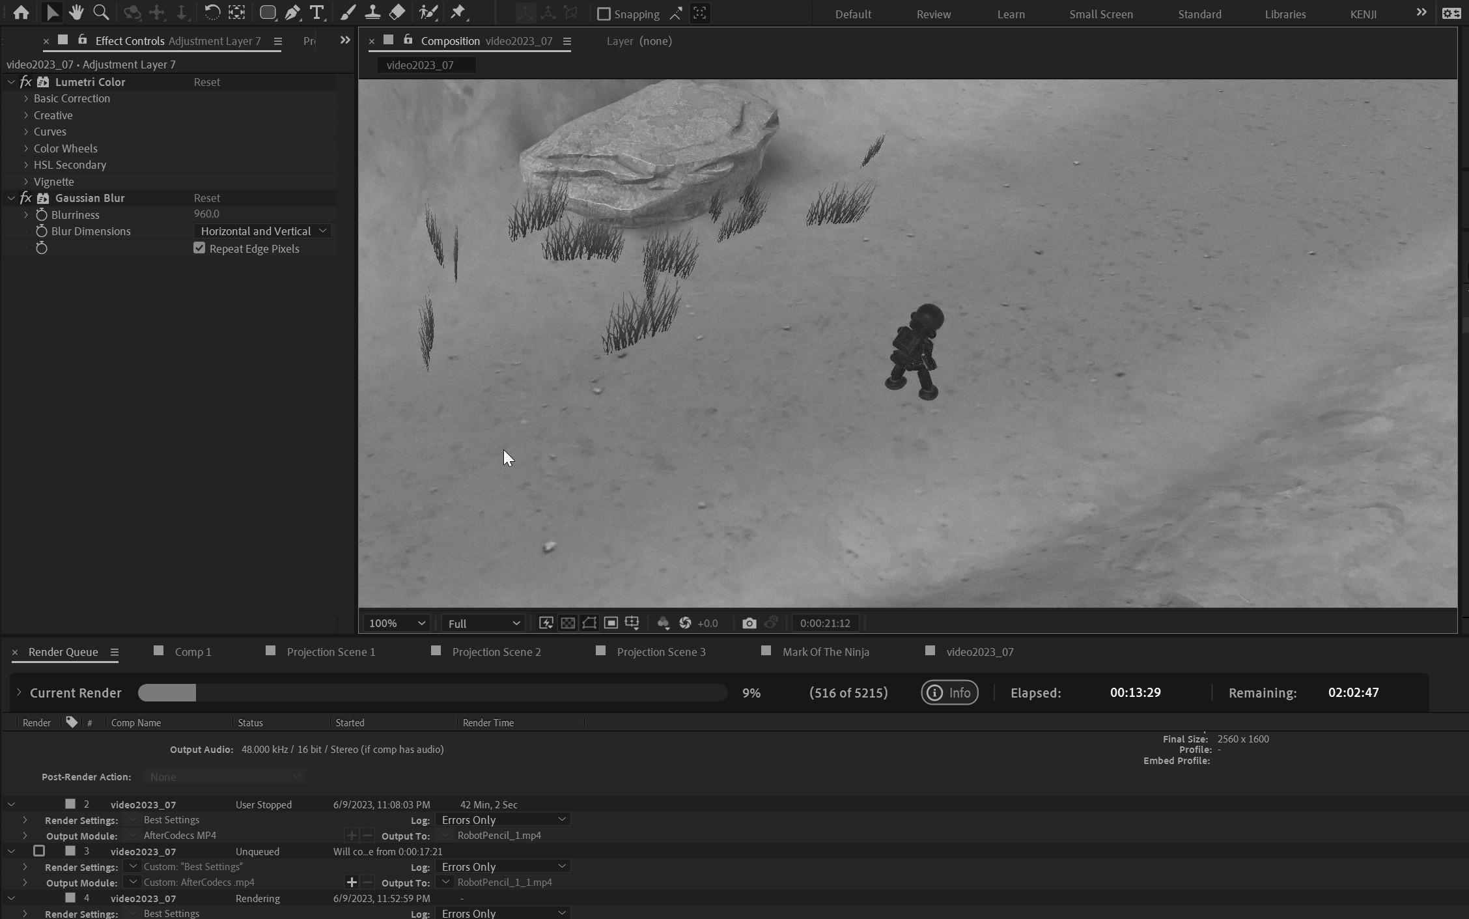
Task: Open the Blur Dimensions dropdown
Action: click(x=263, y=231)
